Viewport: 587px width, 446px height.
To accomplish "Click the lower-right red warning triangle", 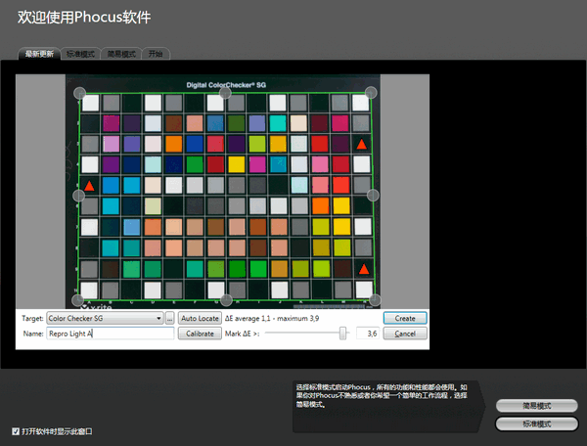I will pos(363,269).
